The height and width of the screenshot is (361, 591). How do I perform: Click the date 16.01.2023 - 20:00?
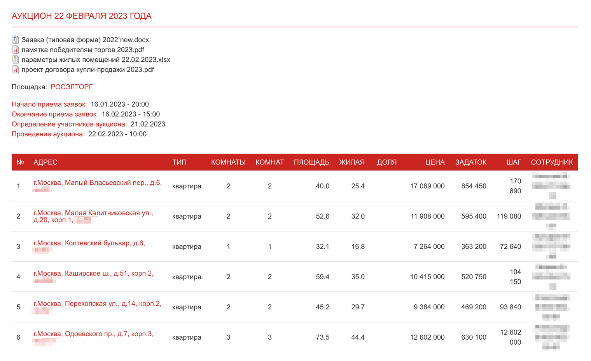[x=120, y=104]
